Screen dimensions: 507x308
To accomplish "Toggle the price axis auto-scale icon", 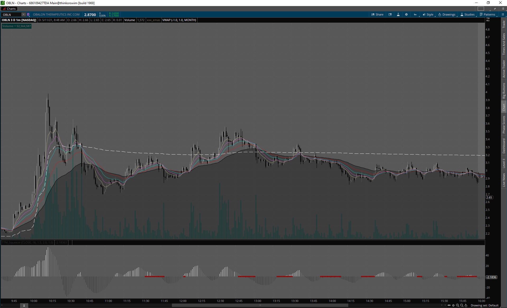I will pos(488,20).
